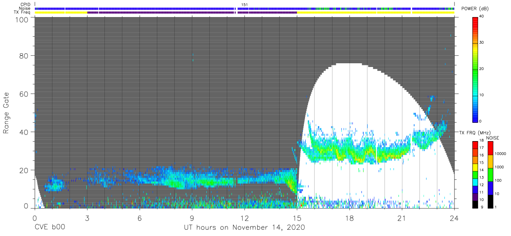Click the 16 tick on TX FRQ legend
The image size is (511, 236).
click(481, 155)
